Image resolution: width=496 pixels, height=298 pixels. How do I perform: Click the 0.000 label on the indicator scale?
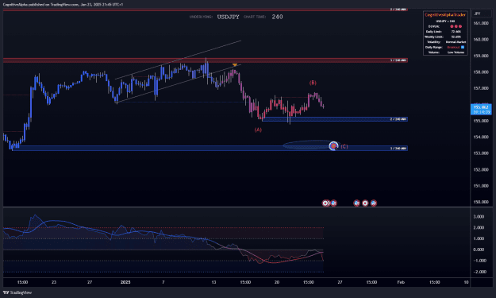coord(479,250)
